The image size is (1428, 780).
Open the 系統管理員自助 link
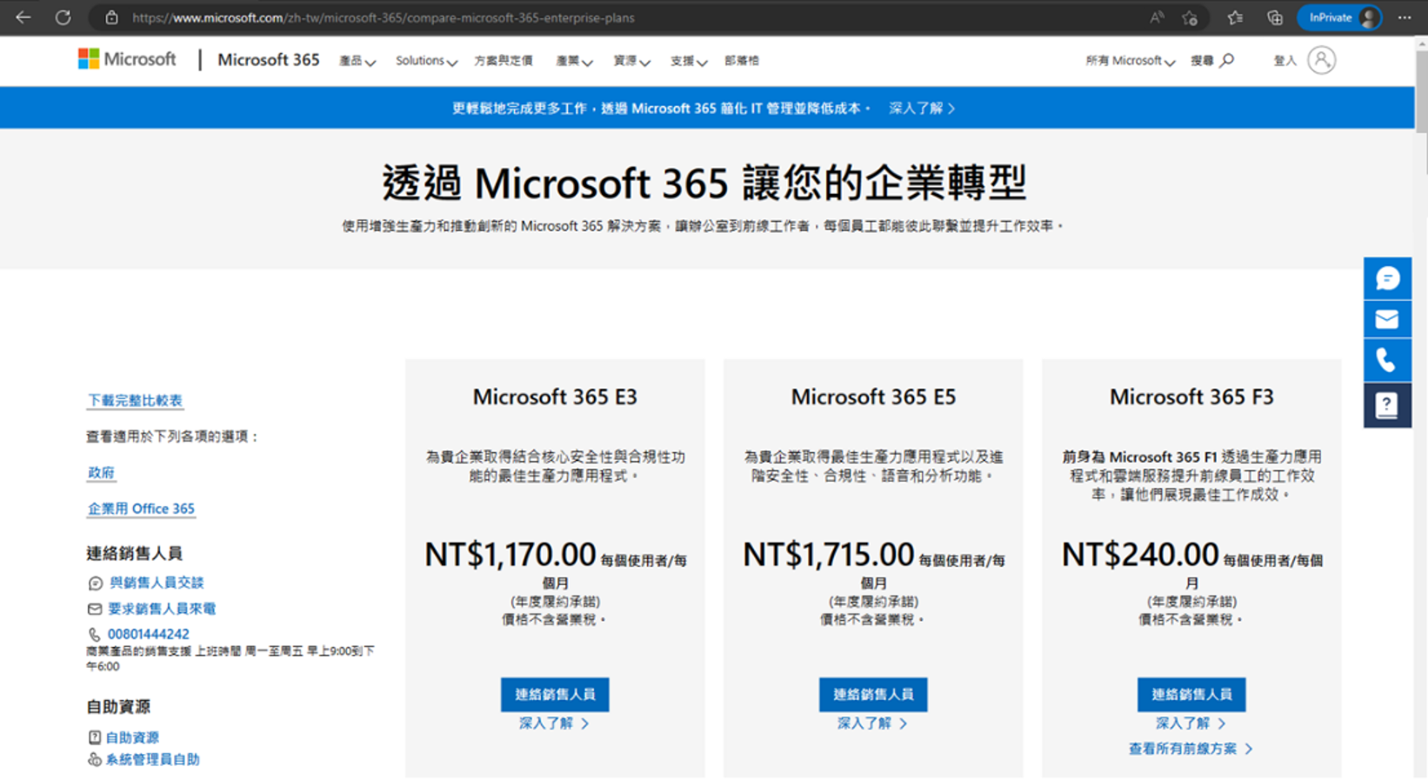point(152,759)
